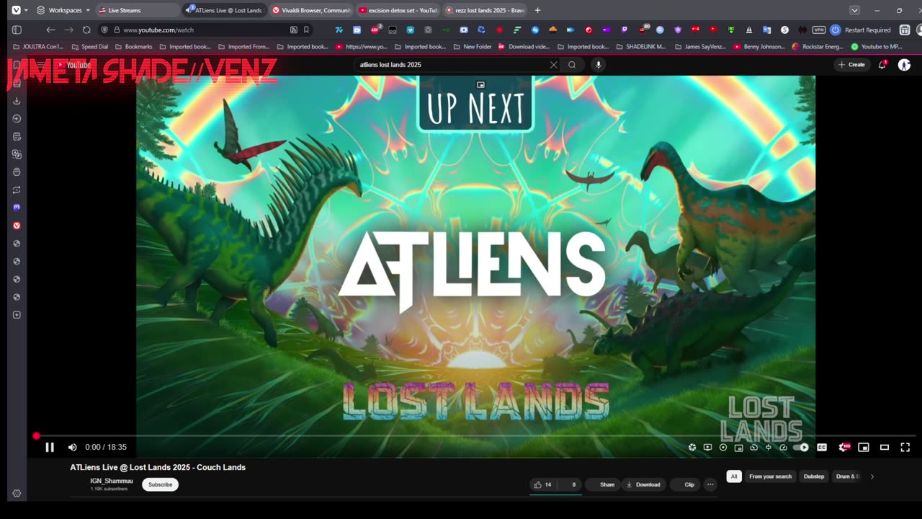Open IGN_Shammuu channel page
Screen dimensions: 922x519
pos(112,481)
